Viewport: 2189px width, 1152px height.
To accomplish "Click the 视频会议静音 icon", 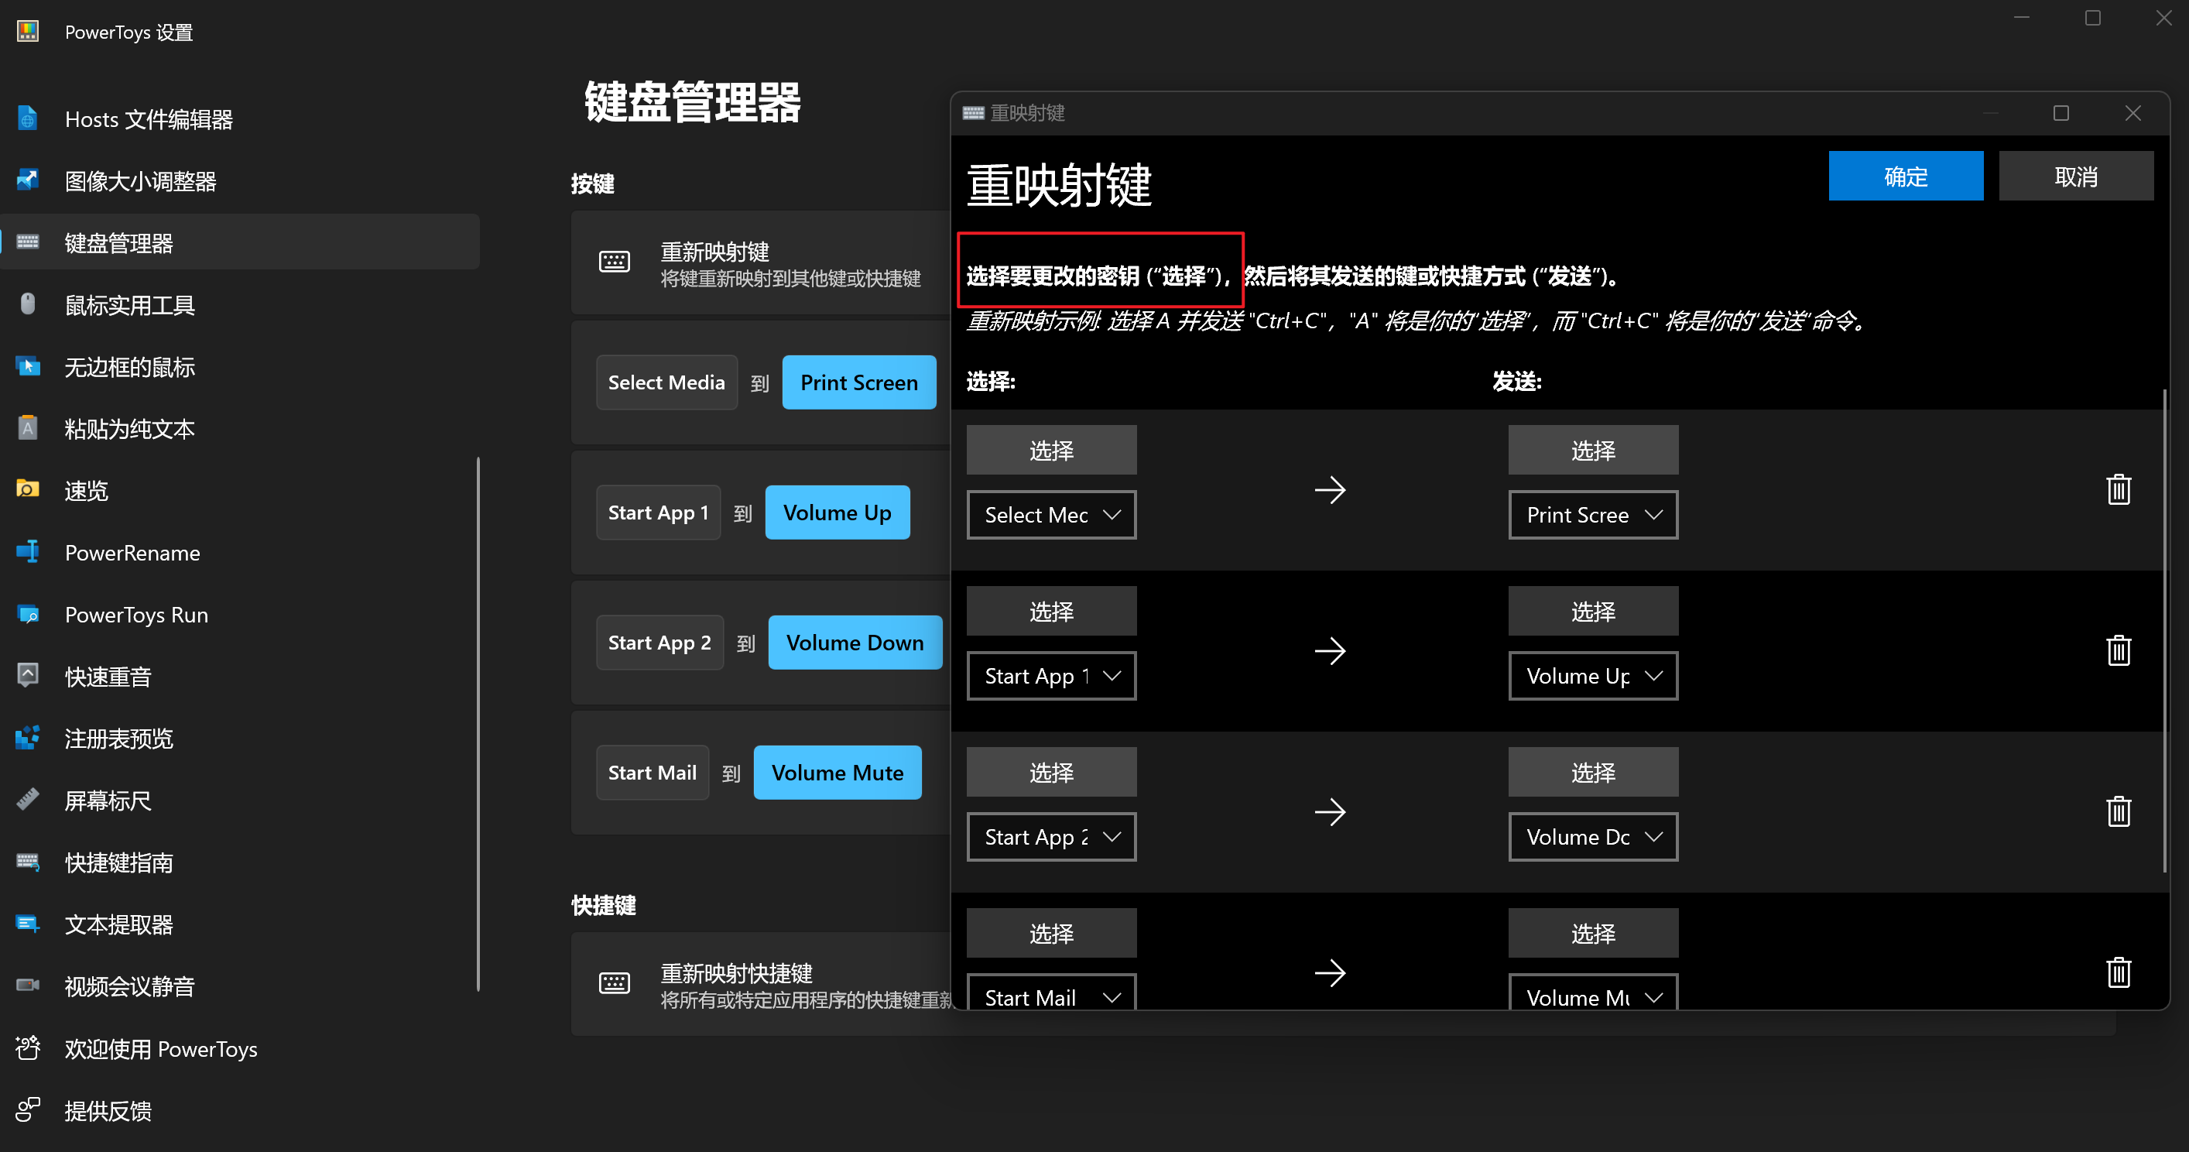I will tap(28, 986).
